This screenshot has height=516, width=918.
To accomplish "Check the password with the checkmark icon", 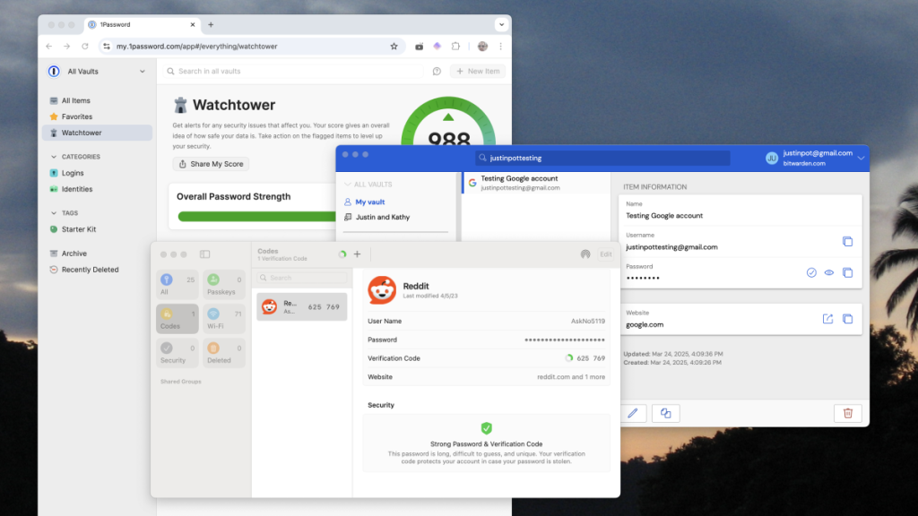I will tap(812, 272).
